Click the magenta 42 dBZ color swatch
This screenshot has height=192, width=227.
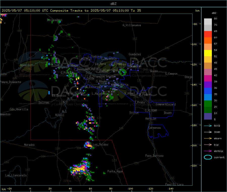(x=208, y=78)
